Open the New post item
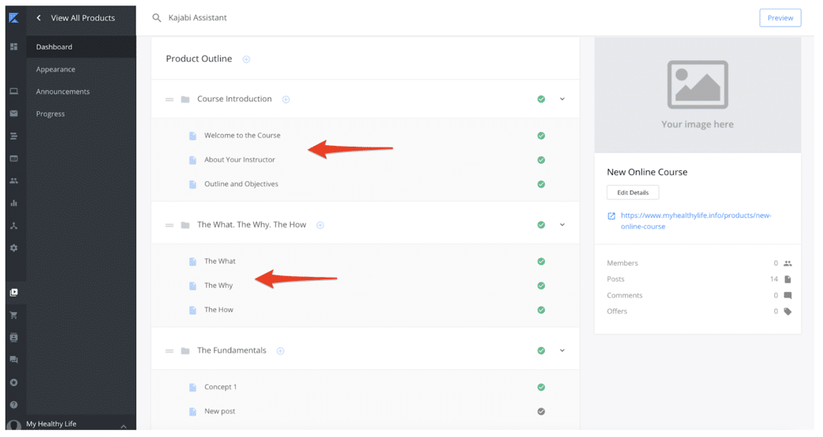Viewport: 823px width, 437px height. 219,411
